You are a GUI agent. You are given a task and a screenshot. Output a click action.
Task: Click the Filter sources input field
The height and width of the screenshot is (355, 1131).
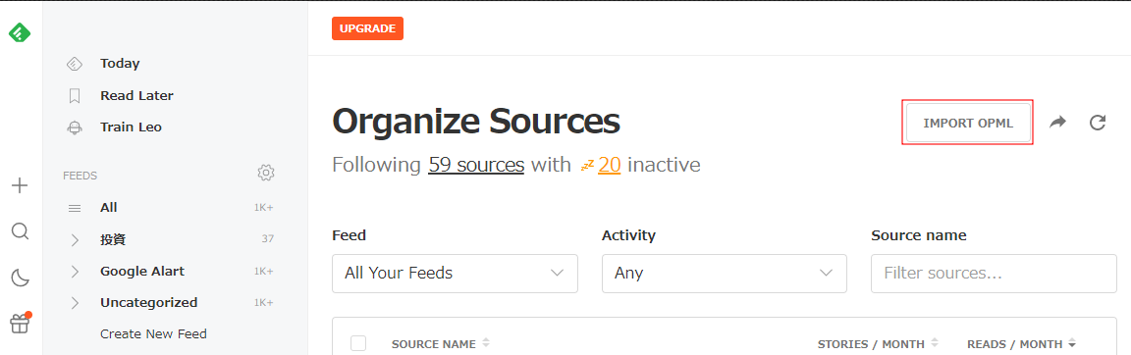tap(994, 274)
